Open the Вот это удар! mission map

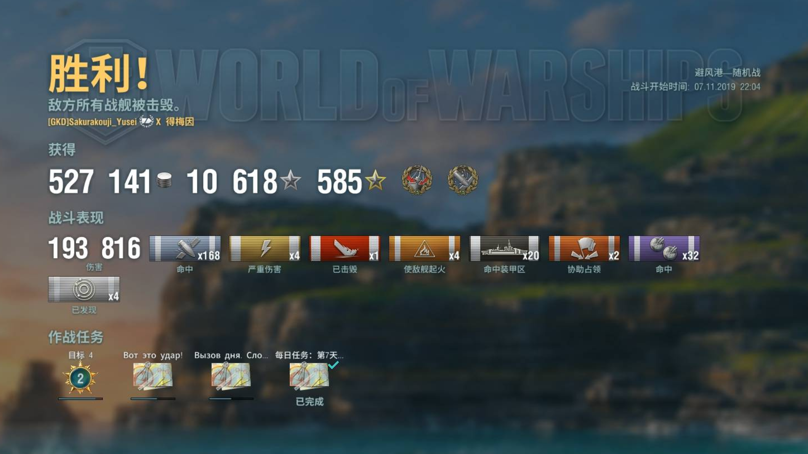(152, 376)
